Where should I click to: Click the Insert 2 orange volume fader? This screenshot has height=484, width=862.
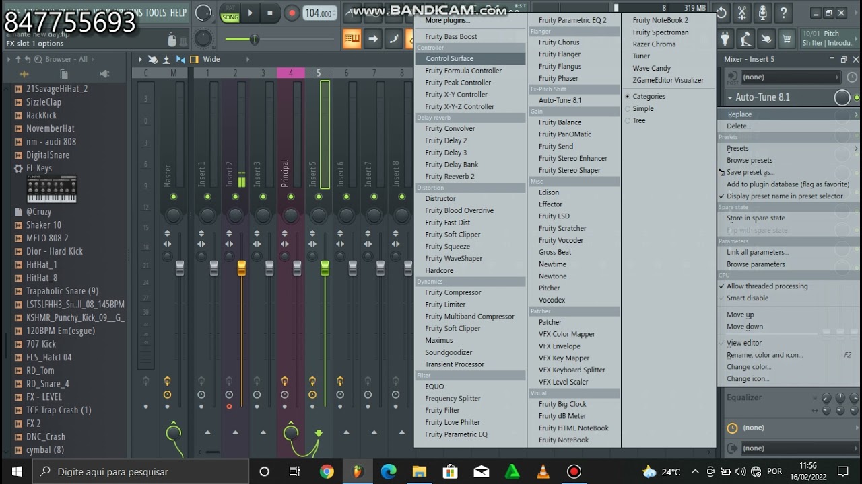tap(241, 268)
